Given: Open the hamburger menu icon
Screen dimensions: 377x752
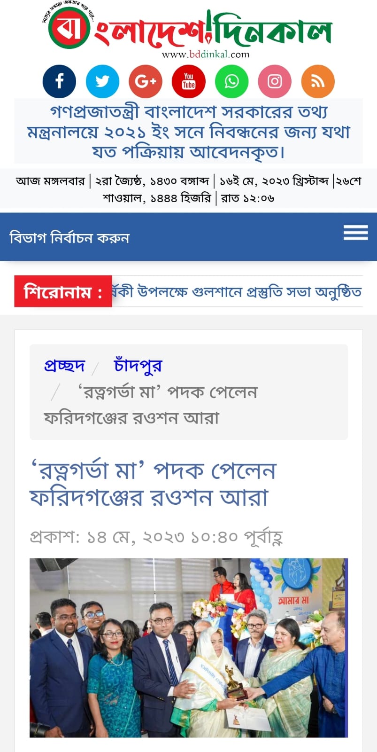Looking at the screenshot, I should click(355, 232).
